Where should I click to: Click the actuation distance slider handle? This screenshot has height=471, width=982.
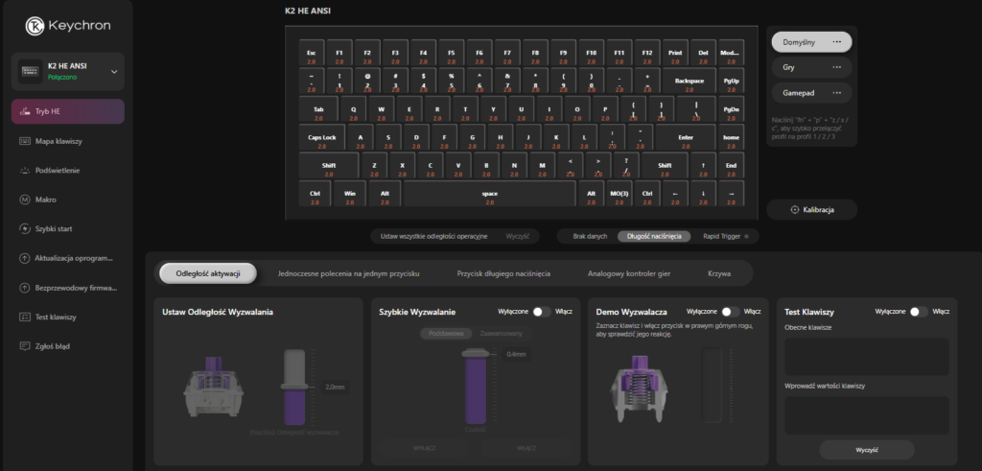[293, 387]
